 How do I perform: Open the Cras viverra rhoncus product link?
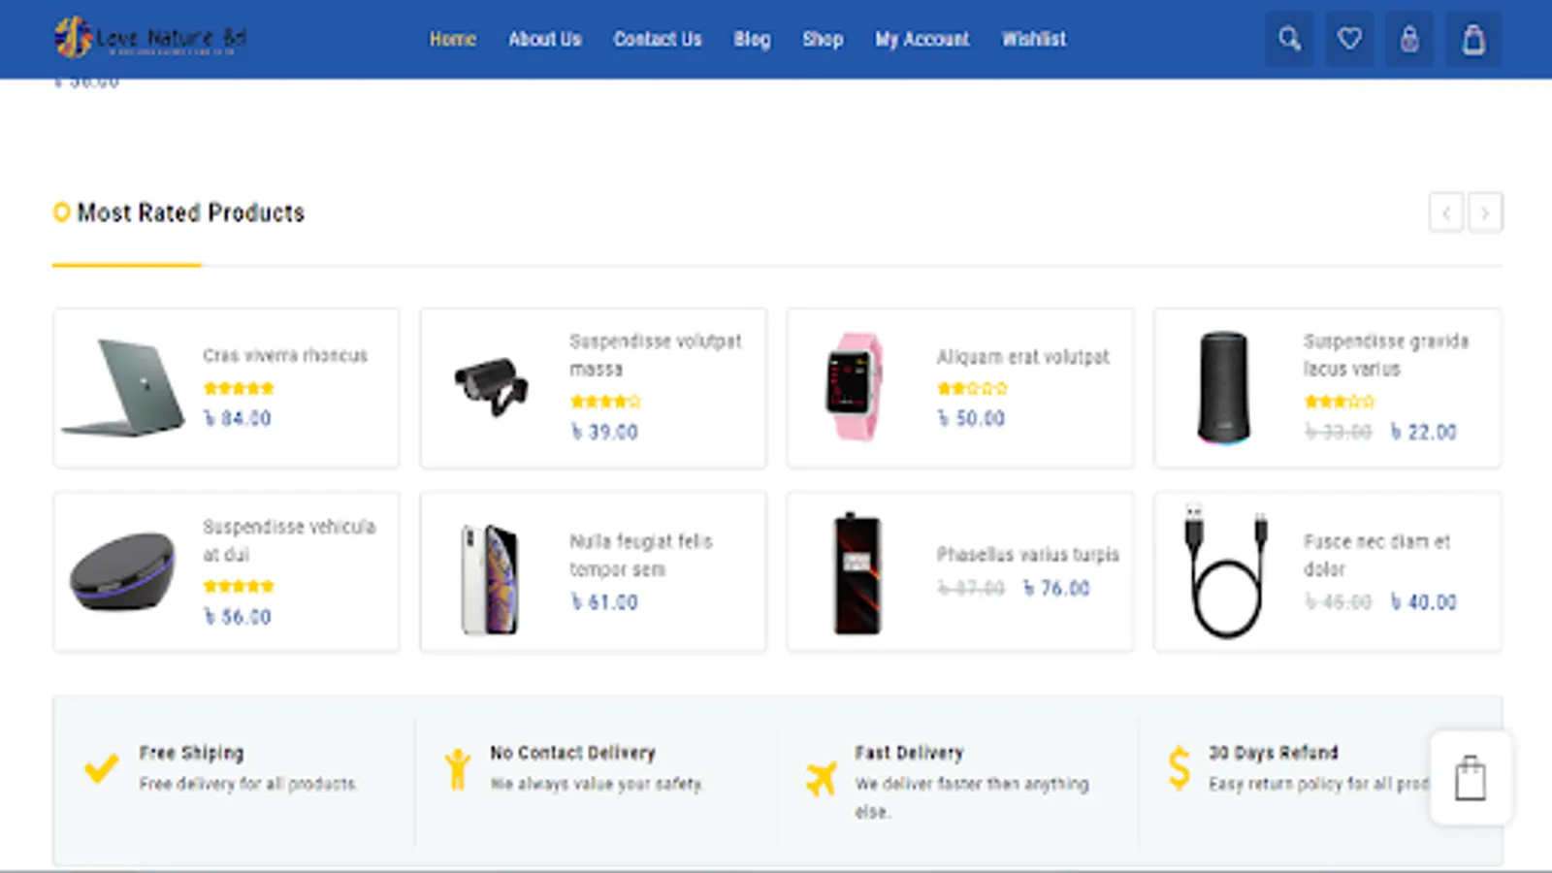[x=285, y=355]
